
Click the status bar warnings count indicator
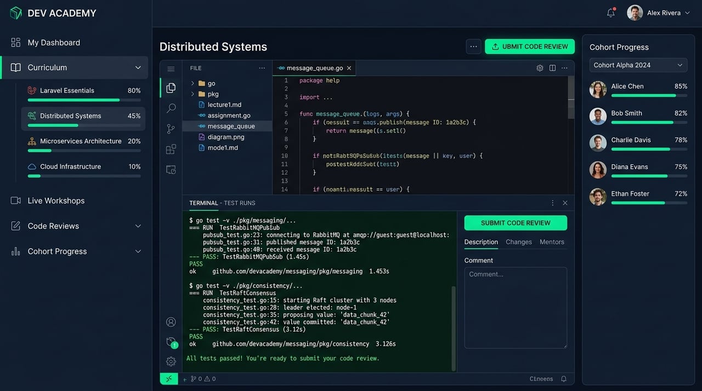pos(210,379)
